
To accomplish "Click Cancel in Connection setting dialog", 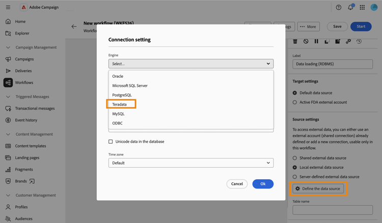I will [237, 184].
